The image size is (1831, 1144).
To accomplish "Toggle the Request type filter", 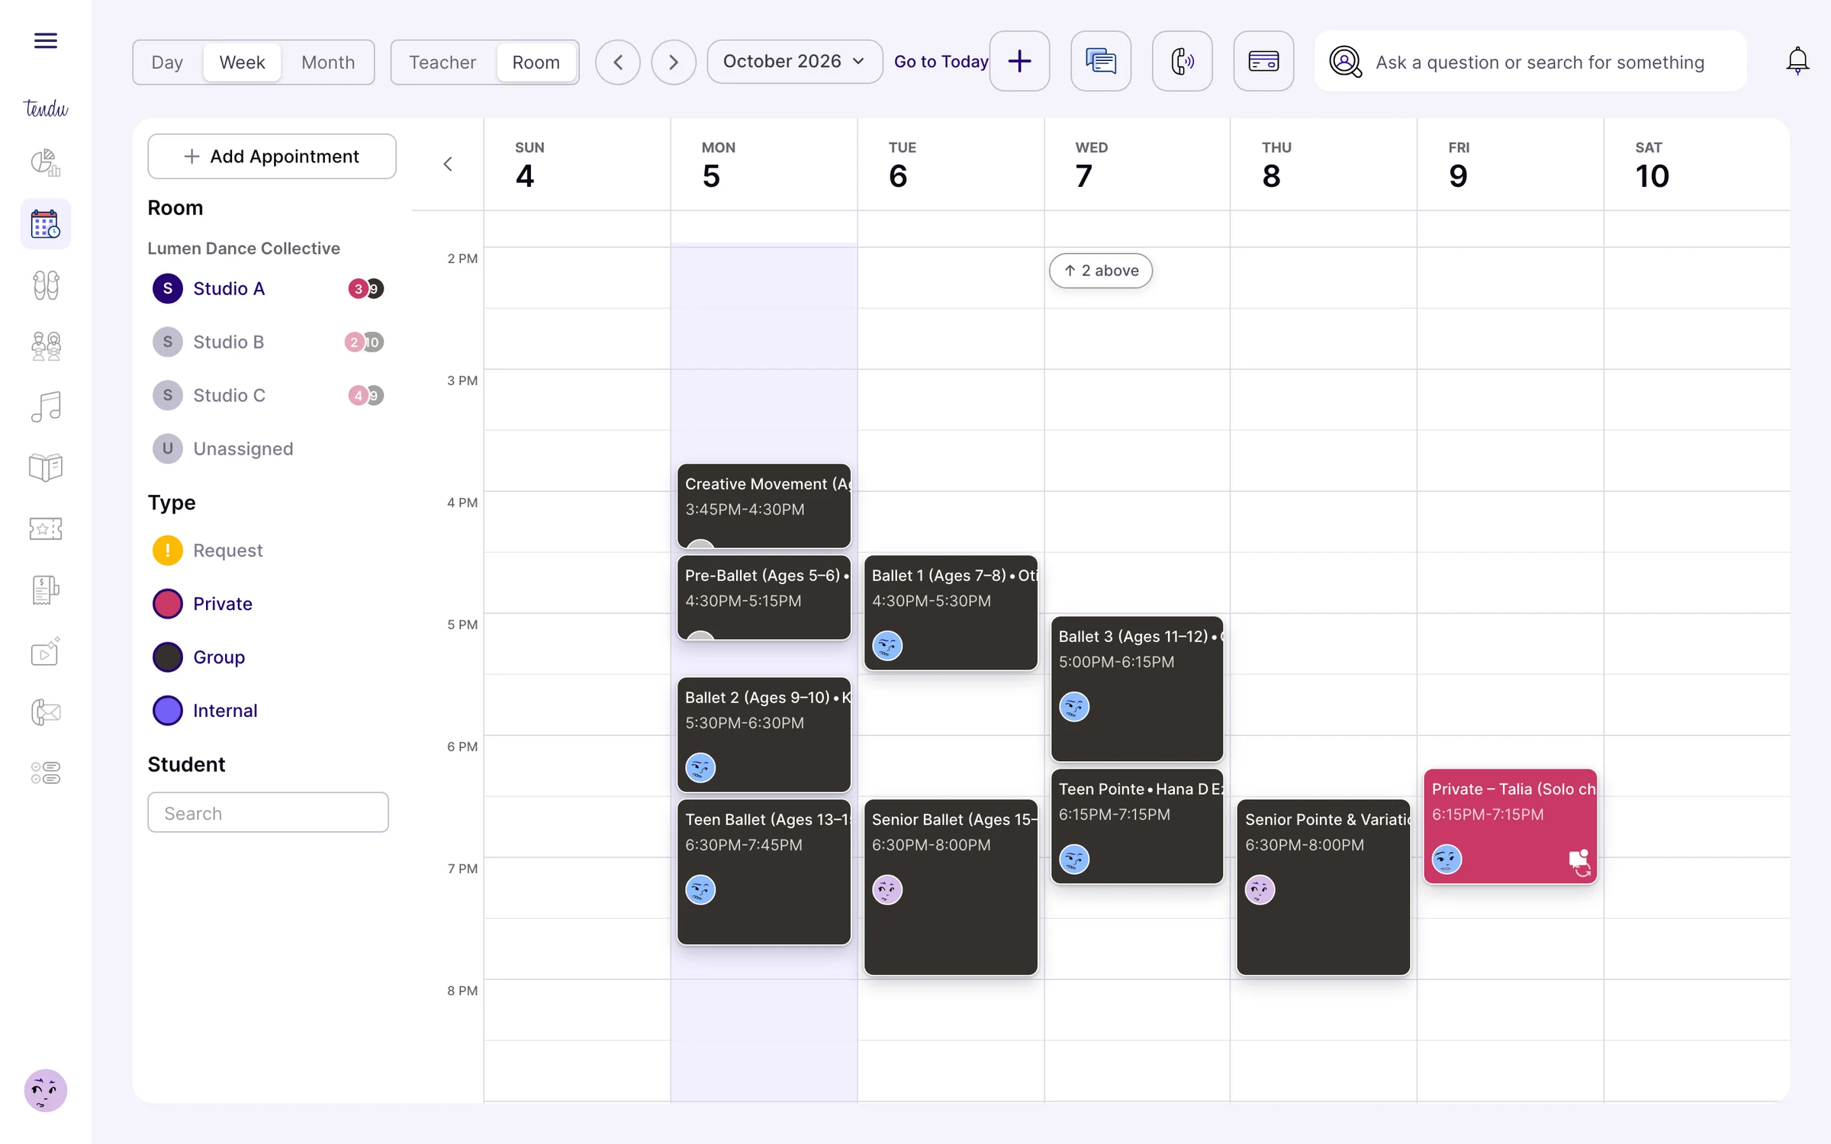I will point(208,551).
